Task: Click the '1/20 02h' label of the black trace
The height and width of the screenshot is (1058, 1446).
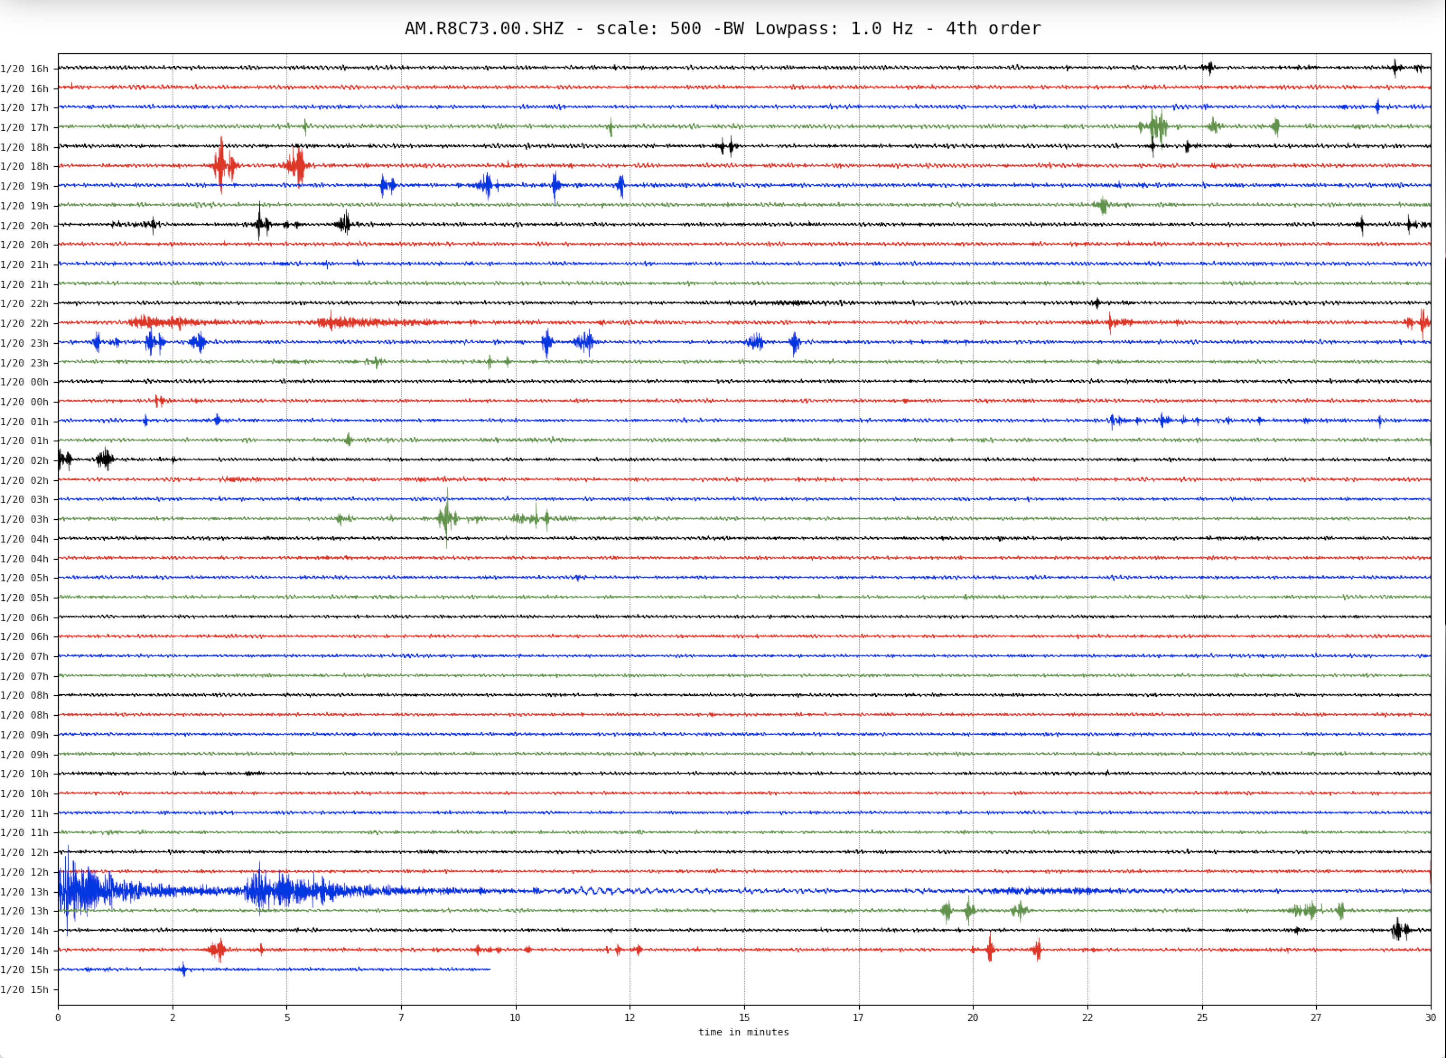Action: click(x=24, y=460)
